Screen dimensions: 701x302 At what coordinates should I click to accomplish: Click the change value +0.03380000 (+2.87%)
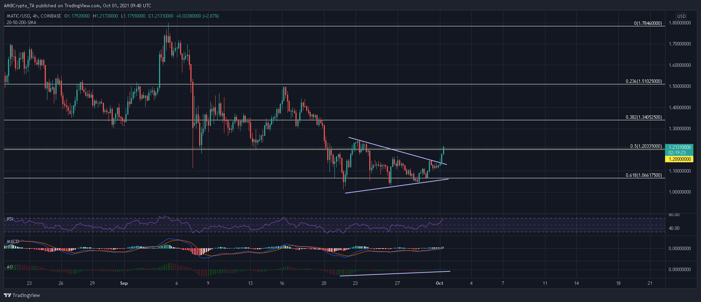198,16
